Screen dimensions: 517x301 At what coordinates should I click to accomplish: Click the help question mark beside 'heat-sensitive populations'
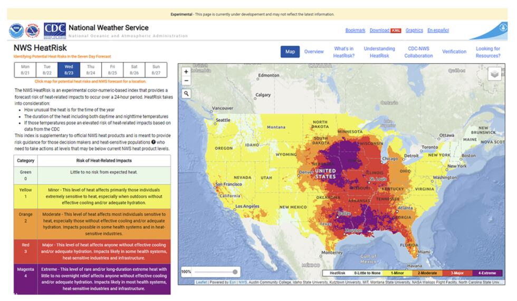click(x=154, y=142)
